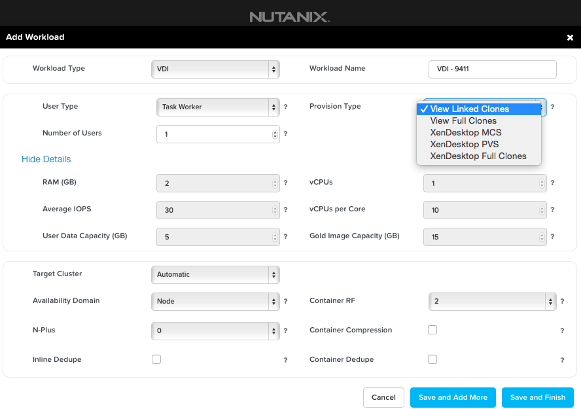This screenshot has width=581, height=409.
Task: Show help for User Data Capacity
Action: coord(285,236)
